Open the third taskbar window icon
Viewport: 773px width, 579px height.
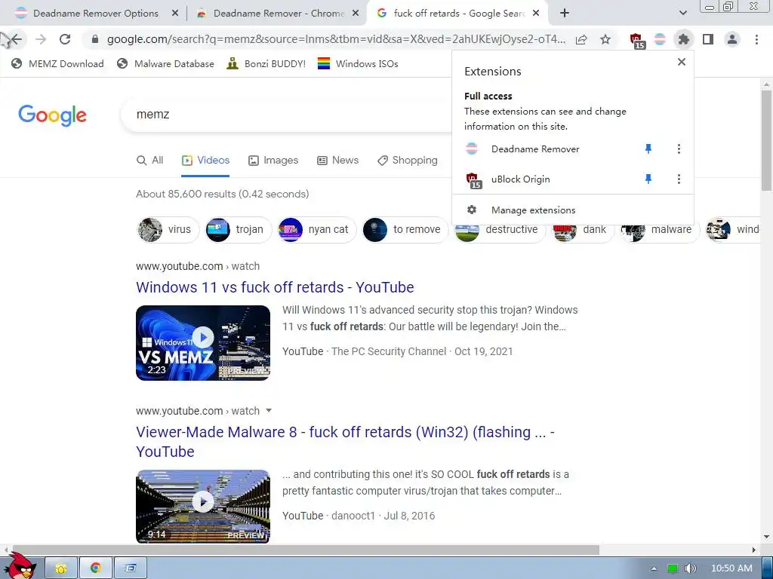click(130, 568)
